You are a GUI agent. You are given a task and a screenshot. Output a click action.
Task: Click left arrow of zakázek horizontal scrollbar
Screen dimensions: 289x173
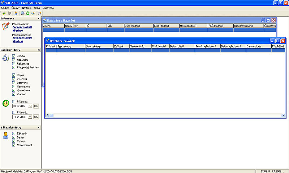coord(47,115)
